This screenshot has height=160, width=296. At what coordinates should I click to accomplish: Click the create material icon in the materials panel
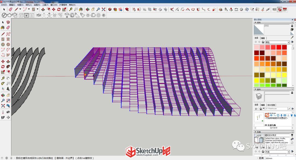point(292,29)
